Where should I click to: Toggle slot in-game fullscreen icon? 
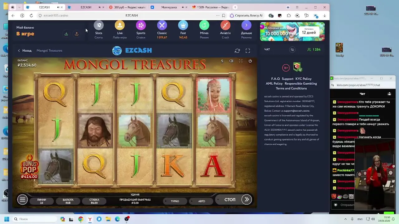pyautogui.click(x=241, y=61)
